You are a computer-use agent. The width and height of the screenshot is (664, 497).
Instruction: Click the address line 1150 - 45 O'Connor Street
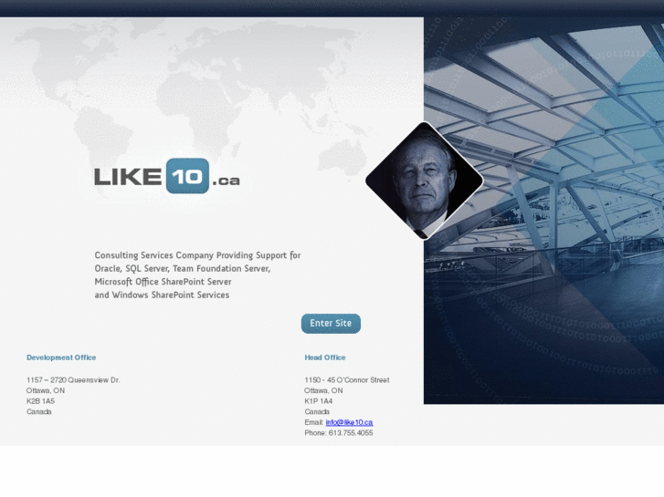347,380
